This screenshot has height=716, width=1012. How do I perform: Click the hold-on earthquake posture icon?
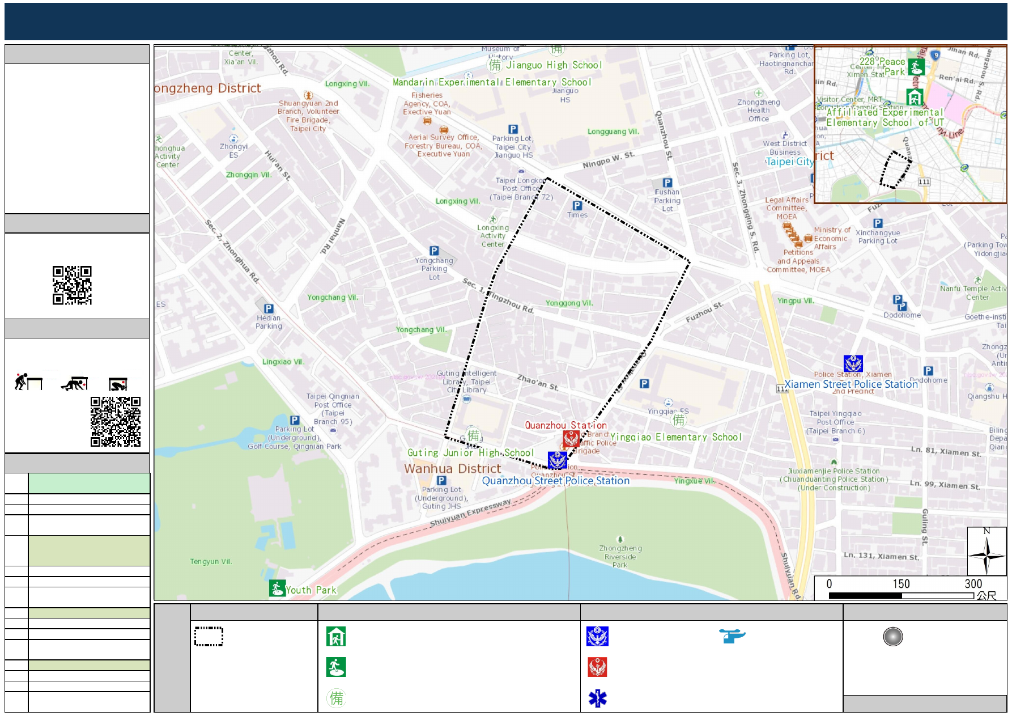point(118,384)
